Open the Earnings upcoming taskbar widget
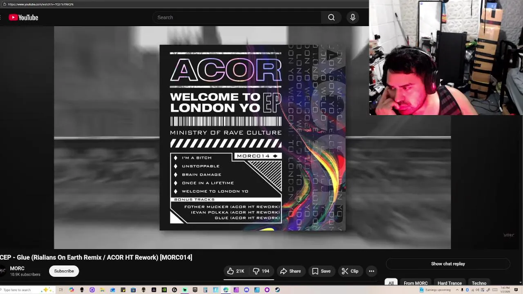The image size is (523, 294). tap(435, 290)
